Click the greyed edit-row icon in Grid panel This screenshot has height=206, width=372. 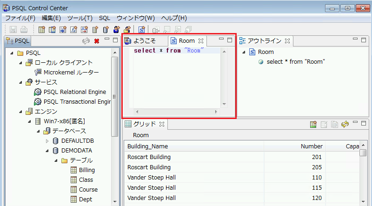[324, 124]
